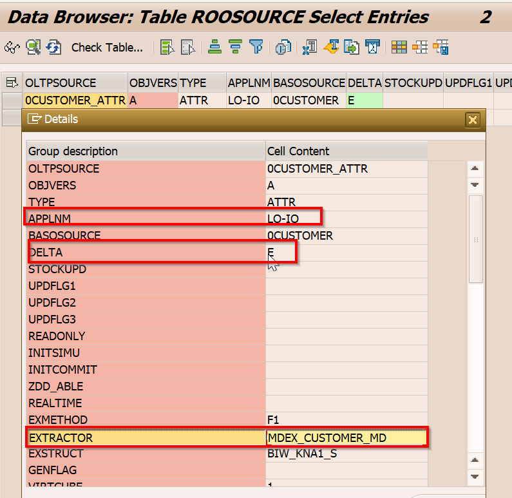Click the Deselect All gray list icon
512x498 pixels.
point(188,47)
